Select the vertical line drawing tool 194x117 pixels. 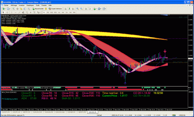coord(11,12)
